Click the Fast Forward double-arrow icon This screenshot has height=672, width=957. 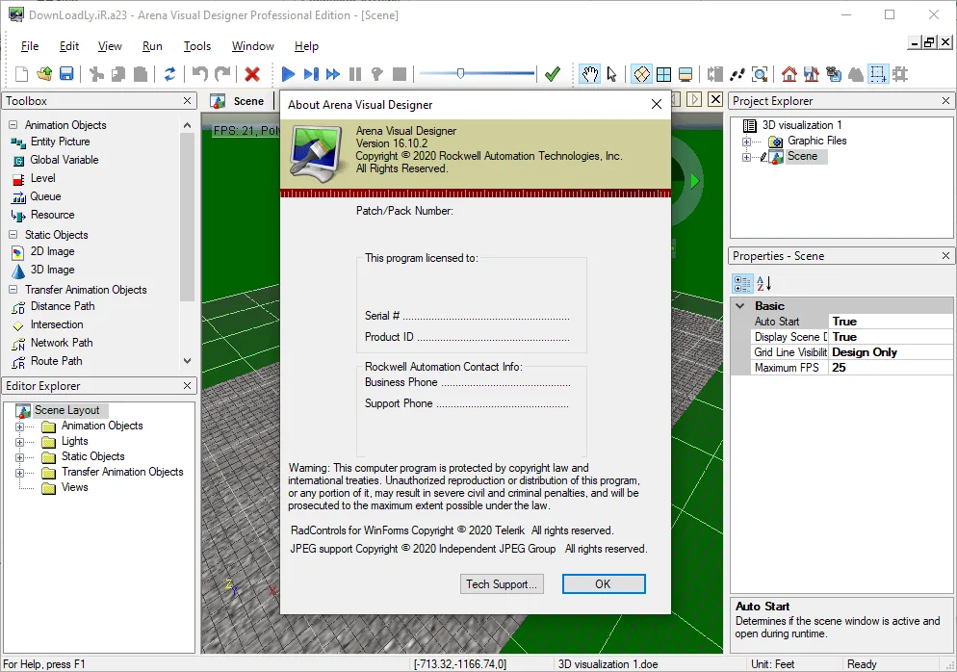click(332, 74)
